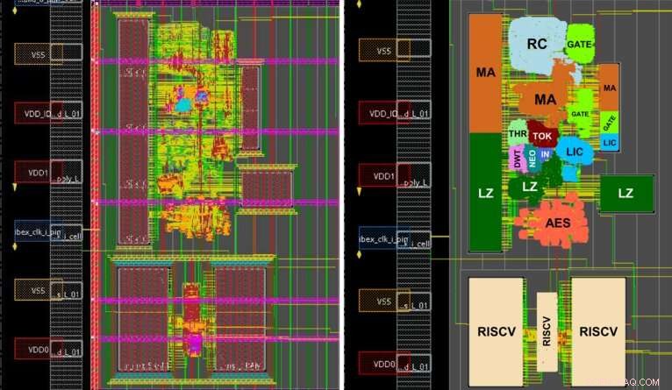Select the large blue LIC blob
The image size is (672, 390).
(x=575, y=151)
